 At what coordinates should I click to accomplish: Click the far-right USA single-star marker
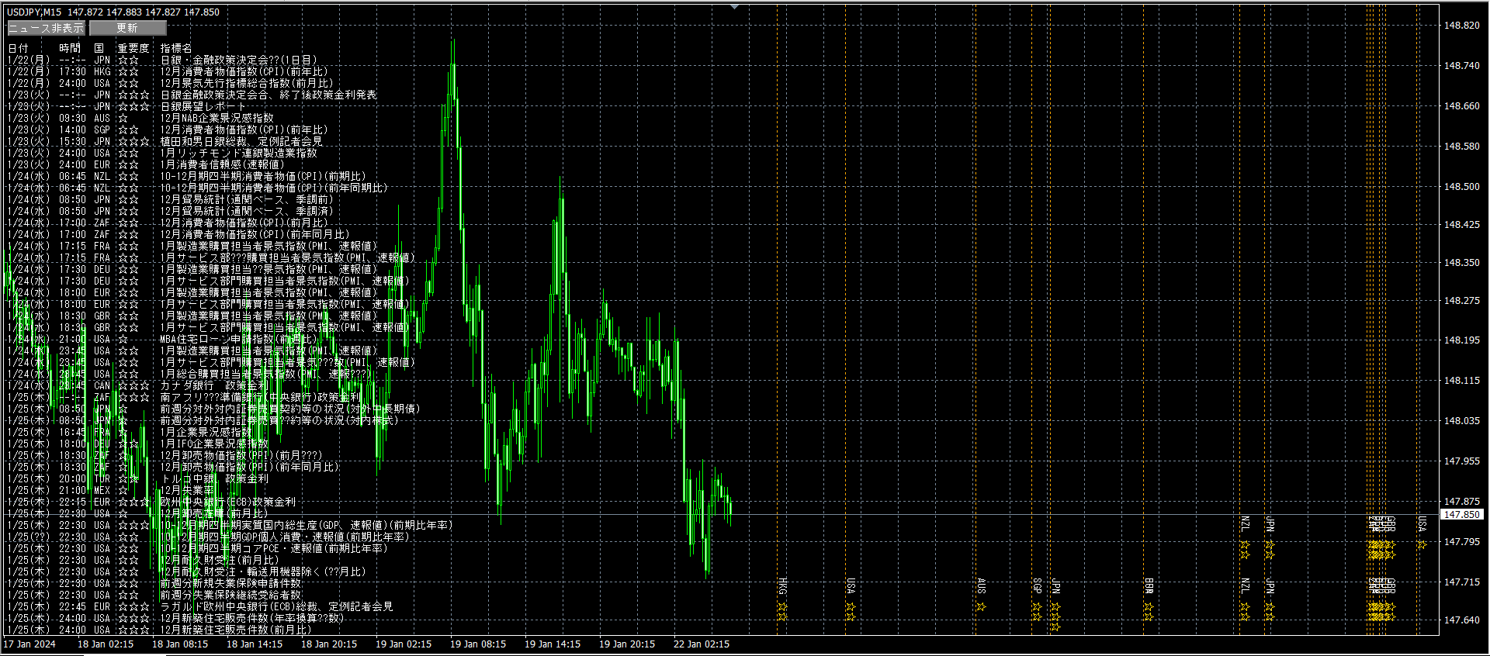click(x=1422, y=545)
